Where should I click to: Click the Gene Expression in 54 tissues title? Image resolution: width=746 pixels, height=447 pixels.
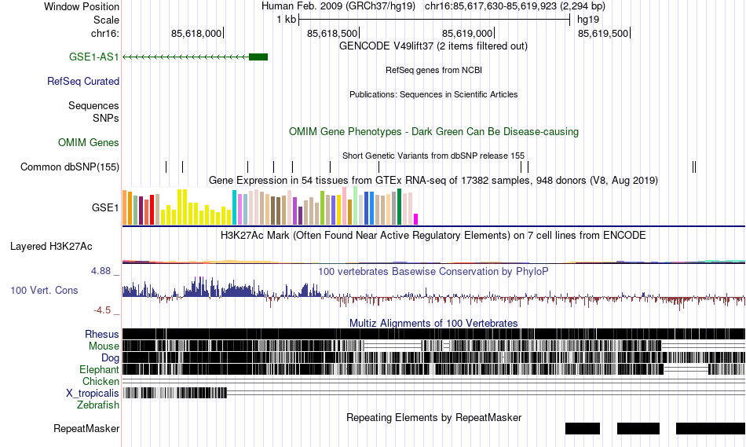click(x=433, y=181)
